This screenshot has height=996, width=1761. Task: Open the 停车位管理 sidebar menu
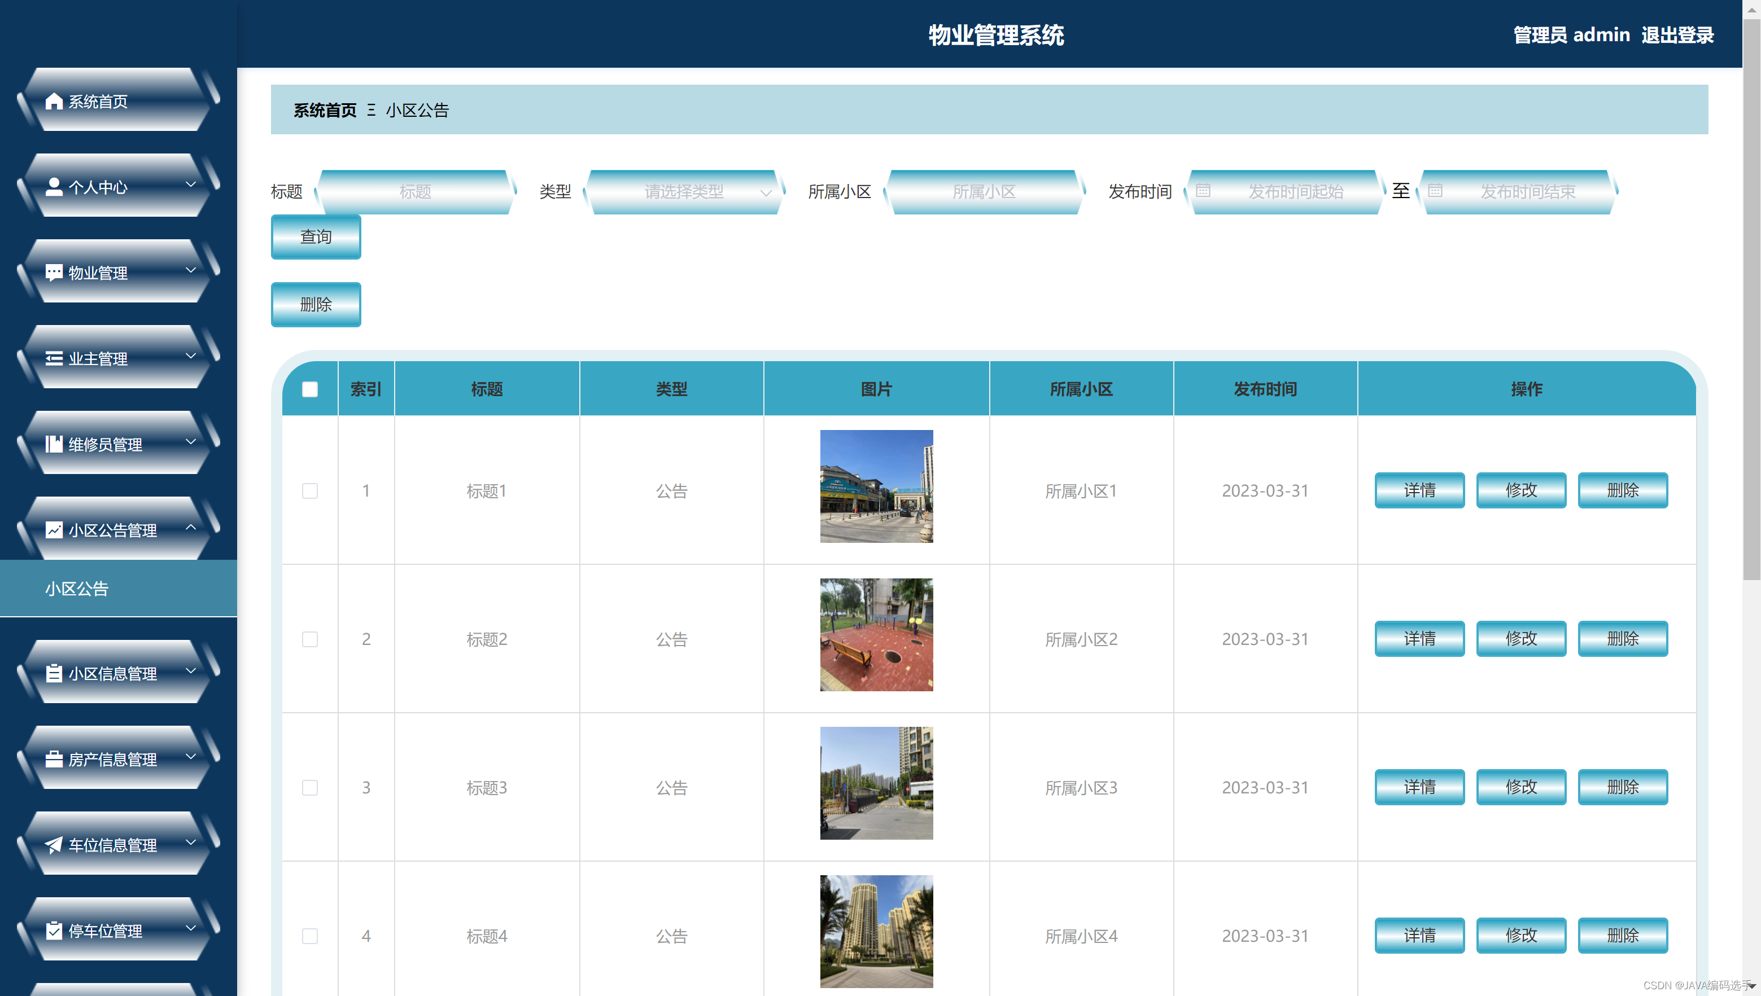106,931
